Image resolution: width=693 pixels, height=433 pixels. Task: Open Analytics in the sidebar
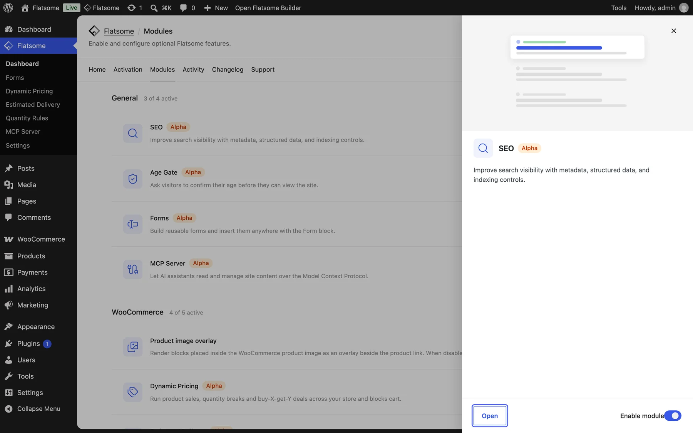coord(38,289)
